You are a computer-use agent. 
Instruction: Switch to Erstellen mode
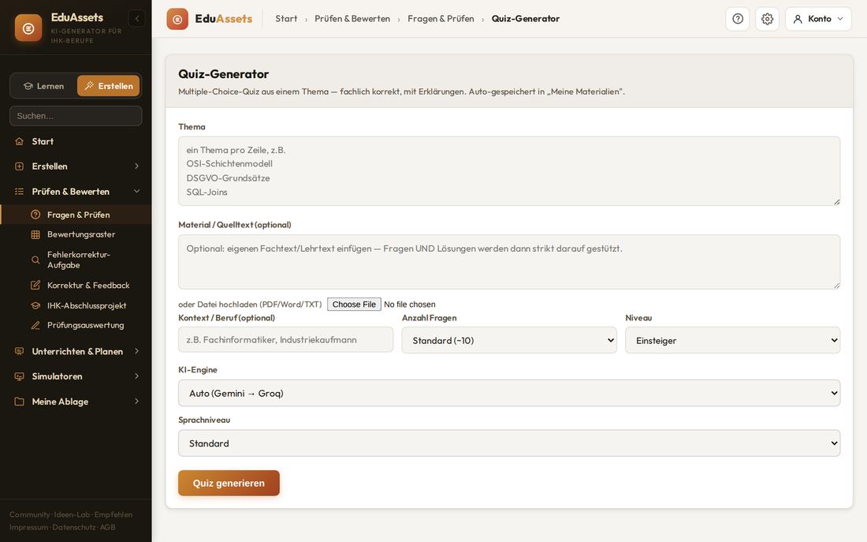coord(109,86)
